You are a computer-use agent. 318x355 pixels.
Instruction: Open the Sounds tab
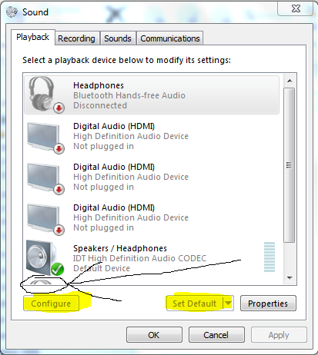(118, 38)
